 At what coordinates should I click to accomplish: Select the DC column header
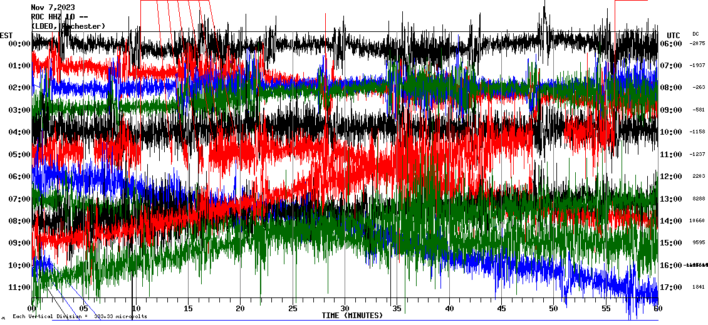coord(695,34)
